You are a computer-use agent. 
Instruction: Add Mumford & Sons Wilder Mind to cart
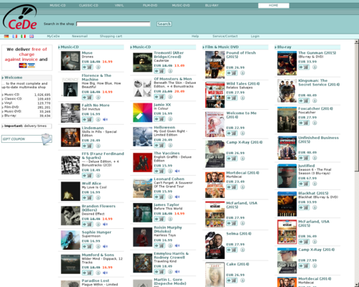(88, 273)
